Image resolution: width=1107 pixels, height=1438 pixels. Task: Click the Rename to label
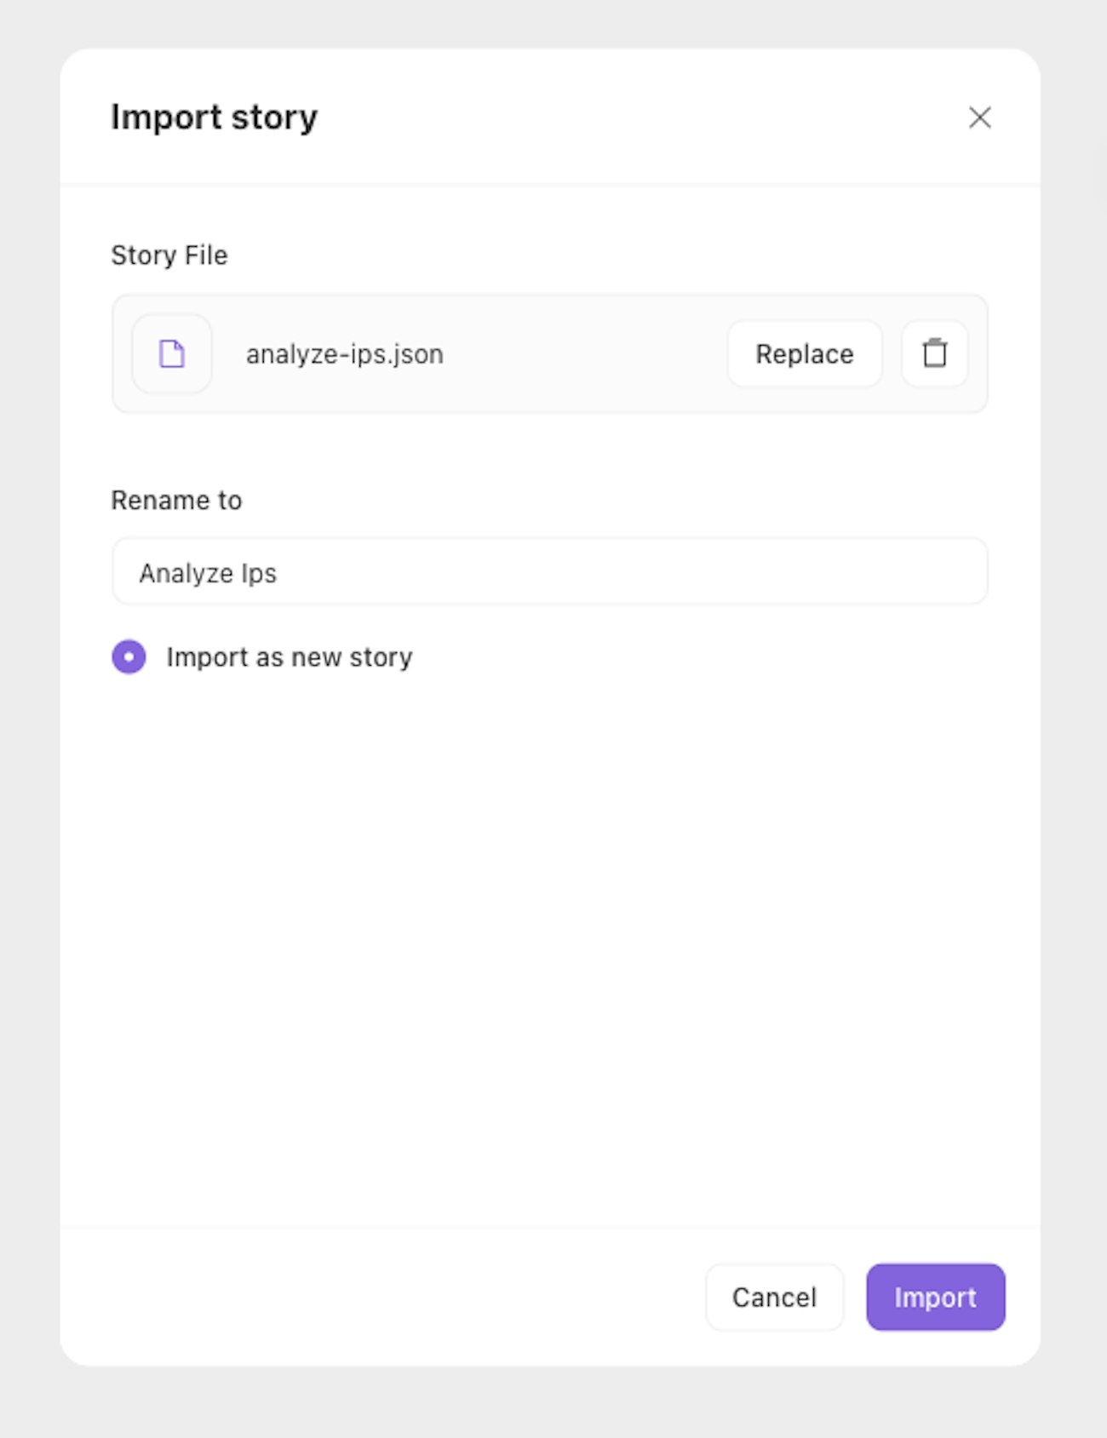pos(176,501)
